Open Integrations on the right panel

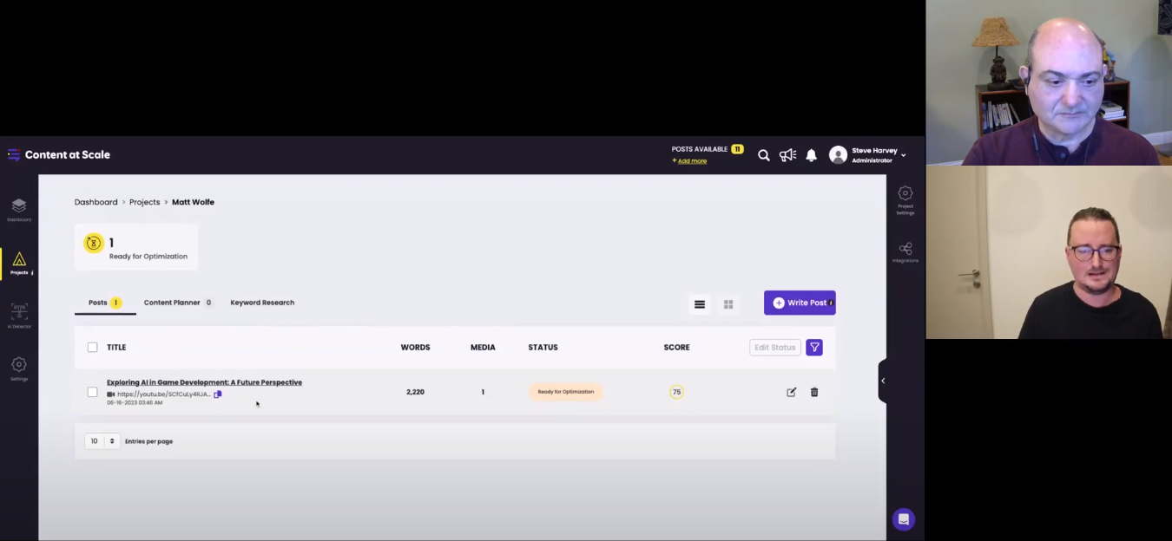tap(905, 250)
